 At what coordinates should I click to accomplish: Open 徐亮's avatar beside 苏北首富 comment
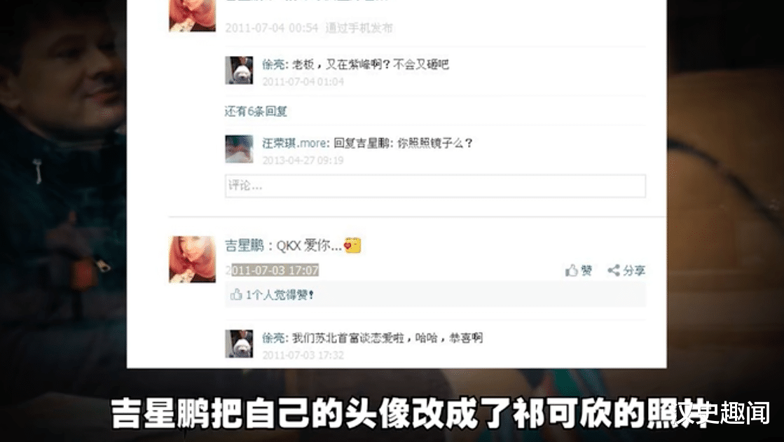(239, 343)
